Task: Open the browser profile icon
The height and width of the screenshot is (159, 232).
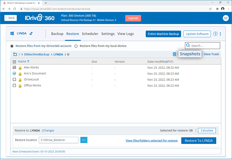Action: coord(223,9)
